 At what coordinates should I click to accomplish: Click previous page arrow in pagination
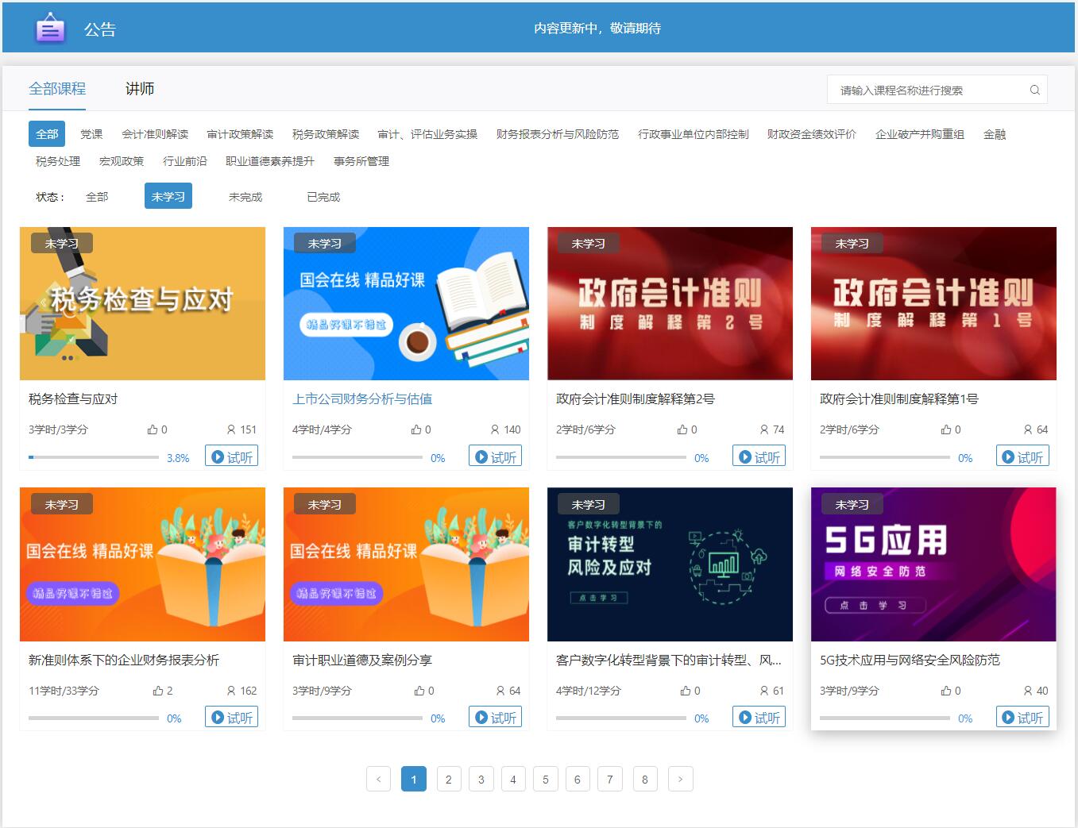[x=378, y=779]
